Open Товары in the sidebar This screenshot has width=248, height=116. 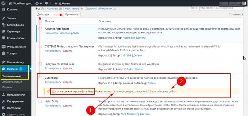(11, 53)
